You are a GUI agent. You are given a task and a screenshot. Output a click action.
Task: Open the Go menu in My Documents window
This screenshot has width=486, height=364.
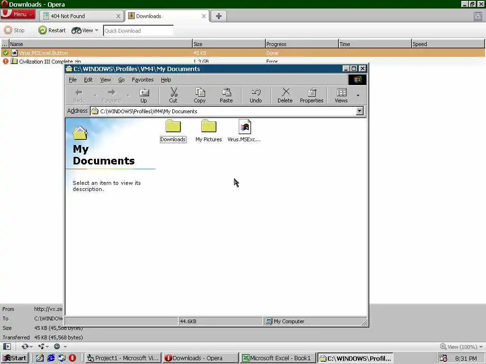point(121,80)
